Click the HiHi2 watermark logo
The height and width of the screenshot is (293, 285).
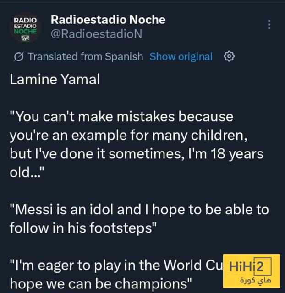pos(251,271)
